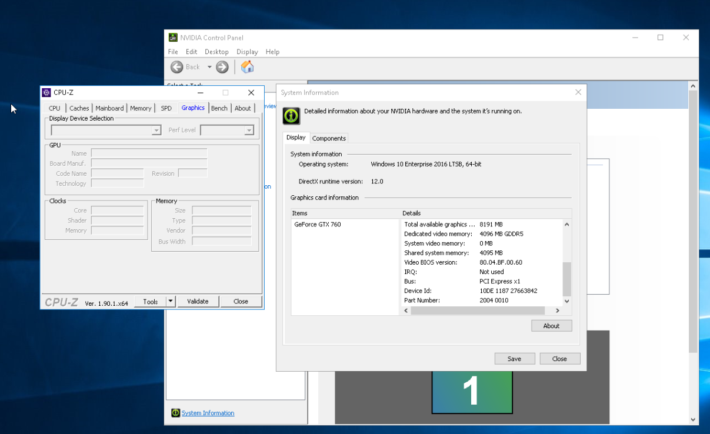This screenshot has width=710, height=434.
Task: Click the Home icon in NVIDIA toolbar
Action: (248, 67)
